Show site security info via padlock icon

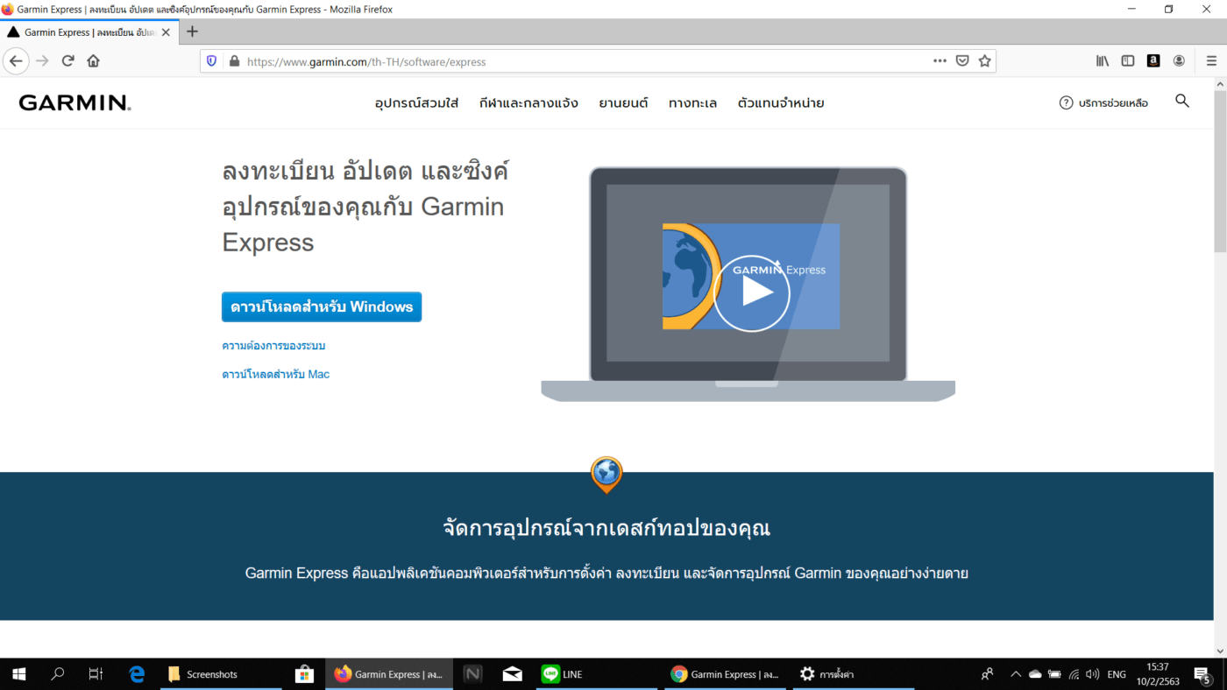[233, 61]
